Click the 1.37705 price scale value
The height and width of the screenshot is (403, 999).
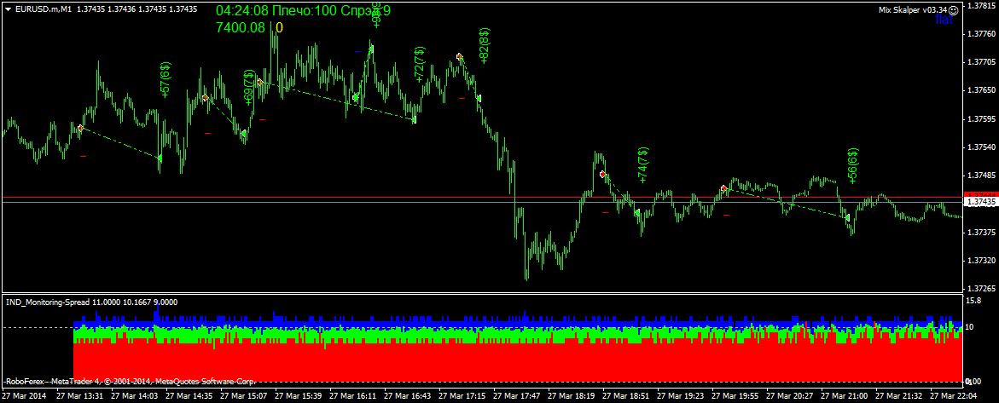pyautogui.click(x=981, y=62)
